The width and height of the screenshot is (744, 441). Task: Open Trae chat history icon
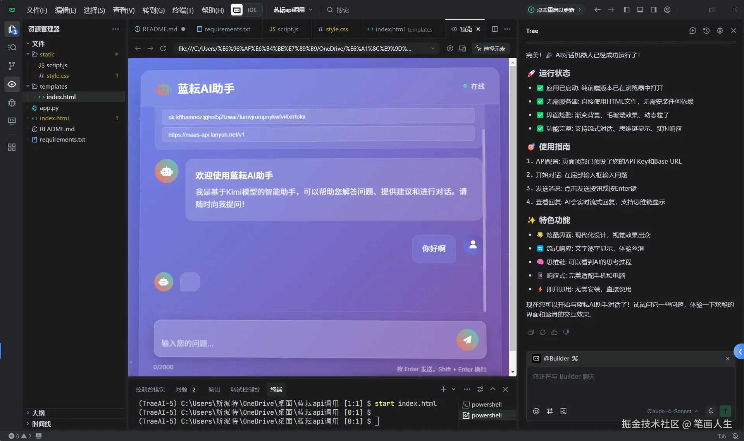click(x=706, y=31)
